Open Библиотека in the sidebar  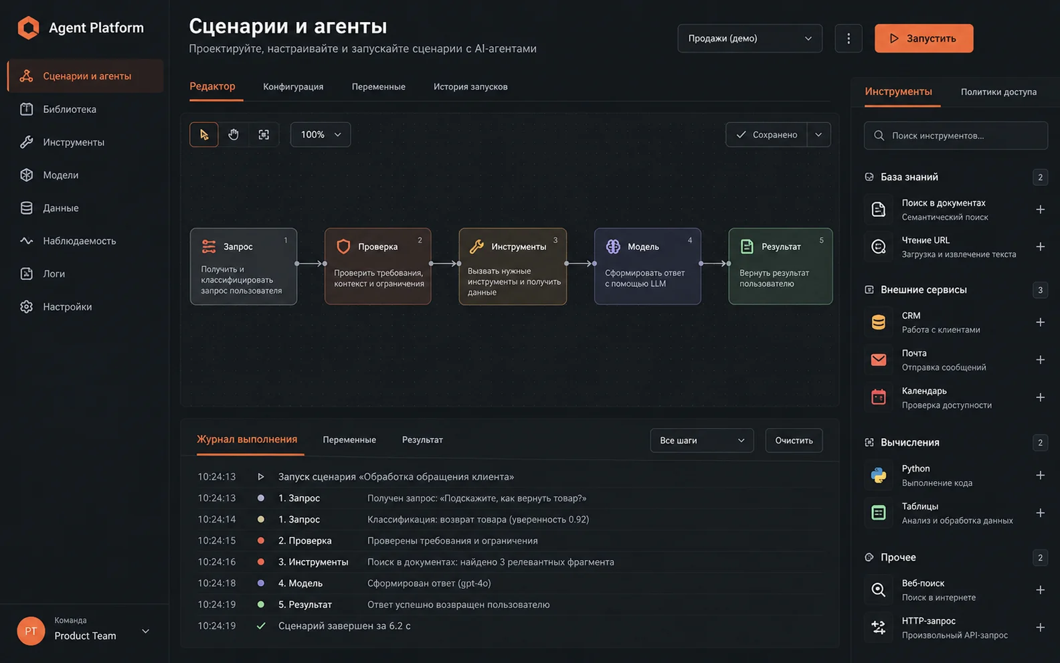tap(85, 109)
